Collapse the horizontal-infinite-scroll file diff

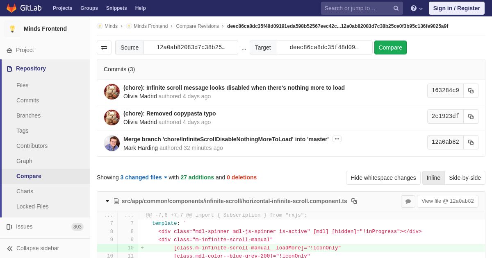(107, 201)
